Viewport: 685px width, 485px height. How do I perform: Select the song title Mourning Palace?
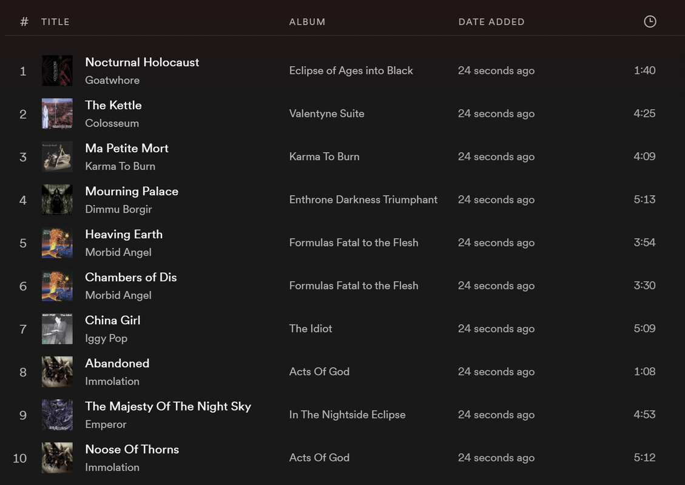click(x=132, y=191)
